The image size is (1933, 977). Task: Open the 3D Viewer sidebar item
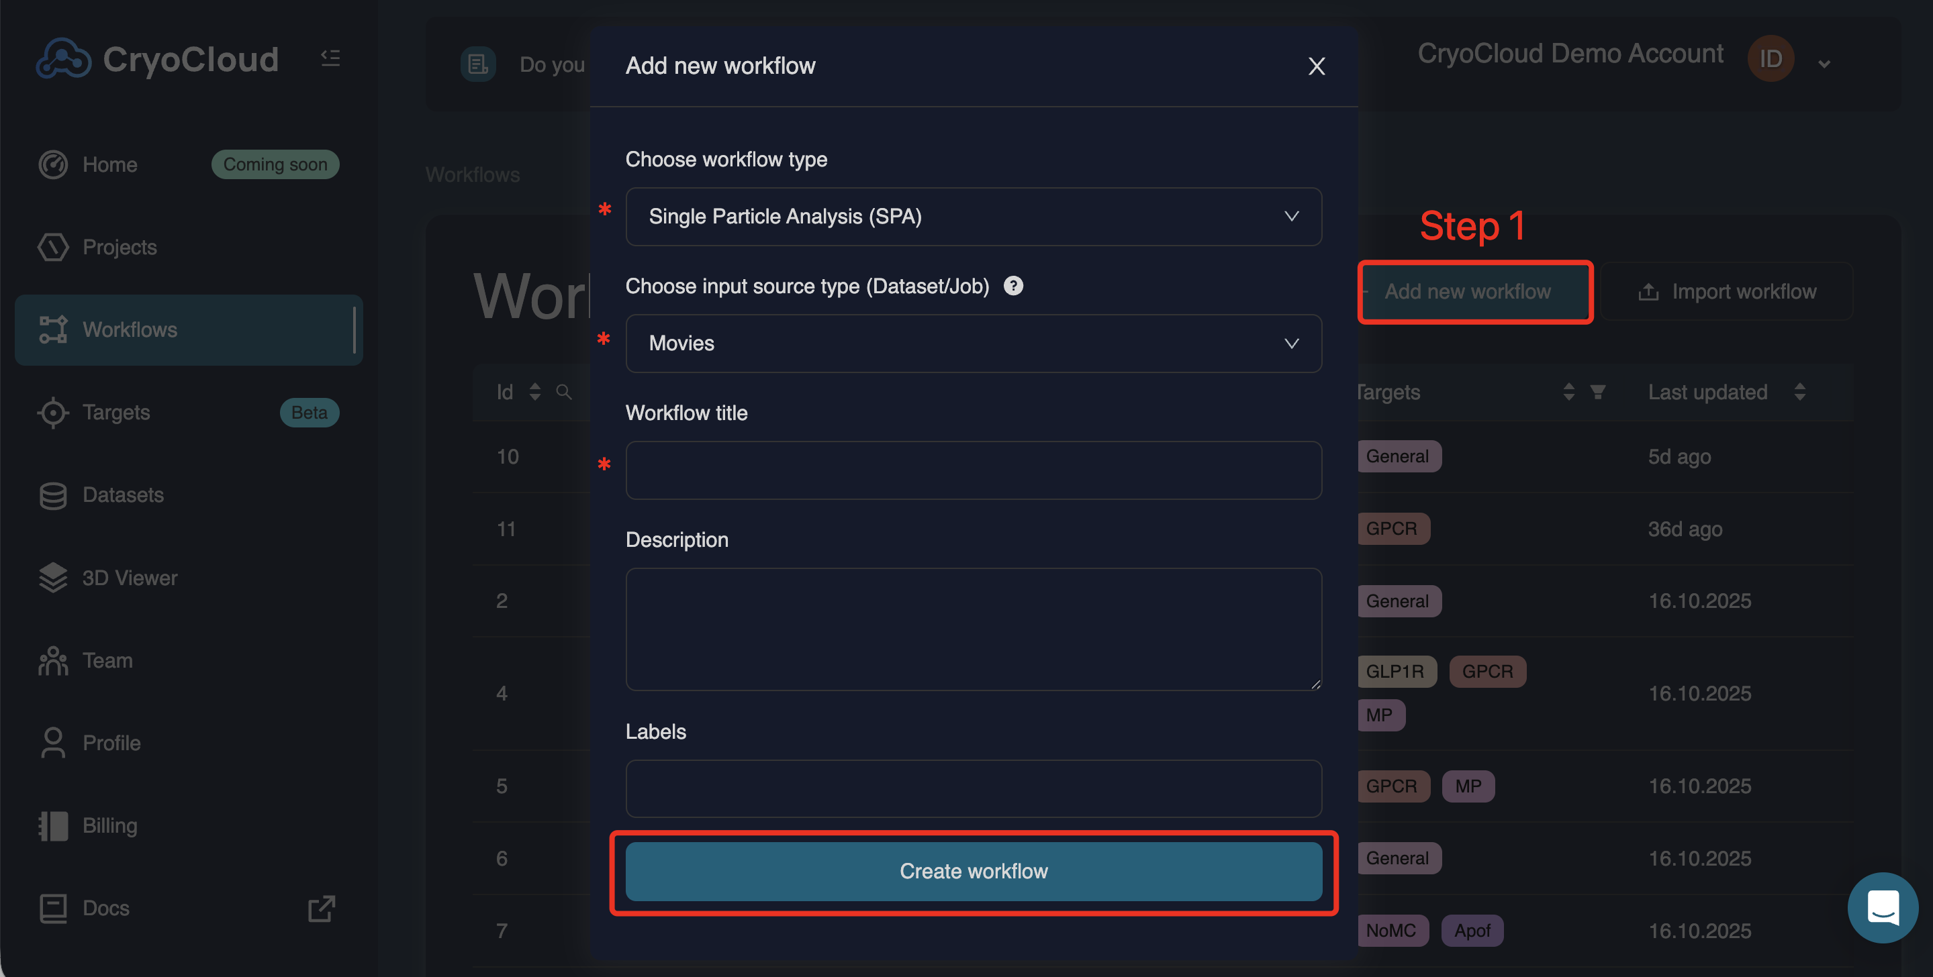coord(129,577)
